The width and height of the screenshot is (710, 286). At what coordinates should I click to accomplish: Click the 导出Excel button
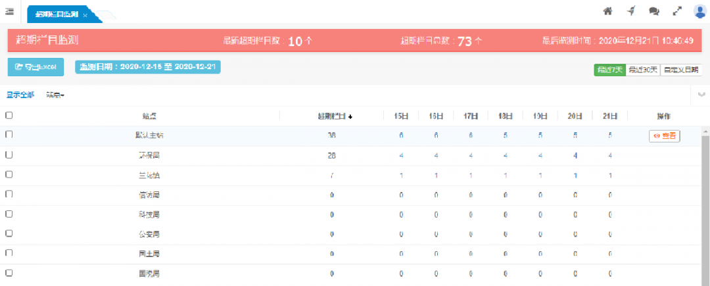35,67
